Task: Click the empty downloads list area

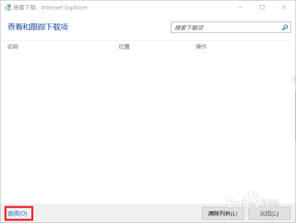Action: (147, 128)
